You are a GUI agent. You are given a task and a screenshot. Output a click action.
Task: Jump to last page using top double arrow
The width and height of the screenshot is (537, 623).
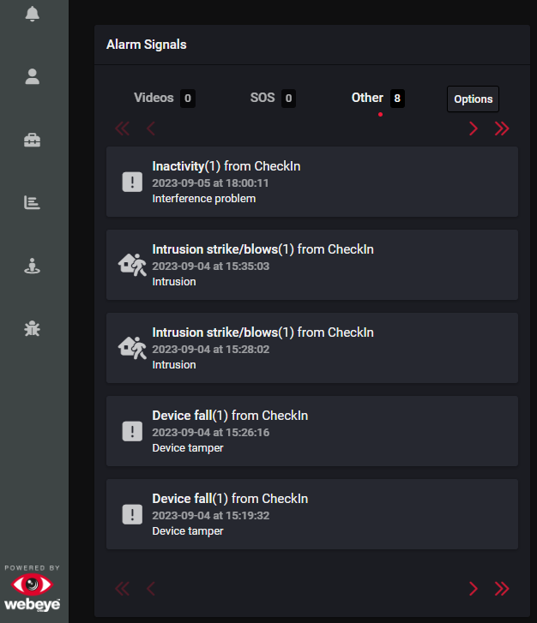502,129
